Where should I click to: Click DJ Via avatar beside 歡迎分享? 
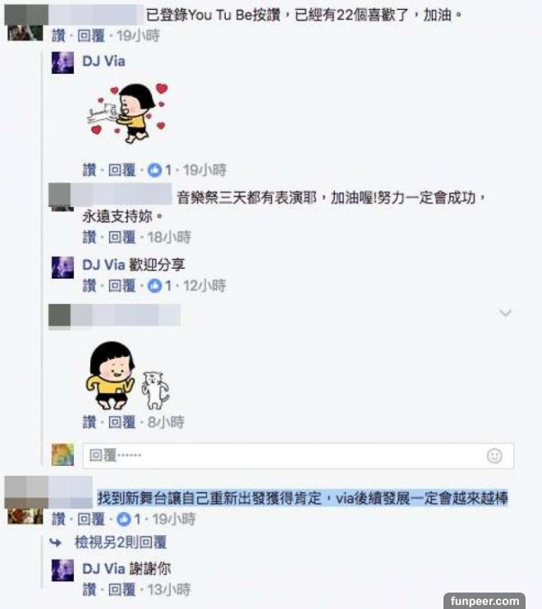tap(62, 267)
